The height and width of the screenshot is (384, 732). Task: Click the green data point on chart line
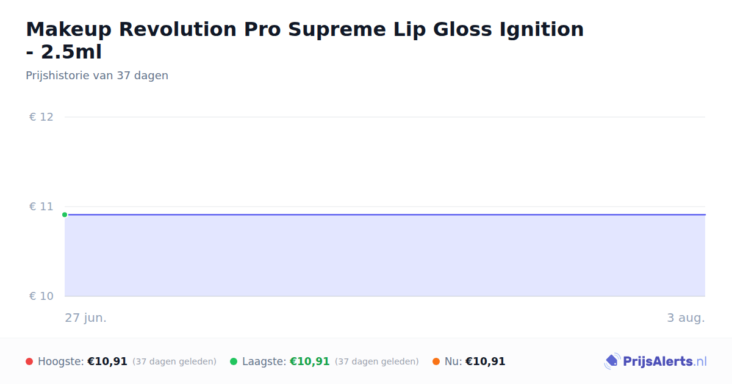pos(65,215)
